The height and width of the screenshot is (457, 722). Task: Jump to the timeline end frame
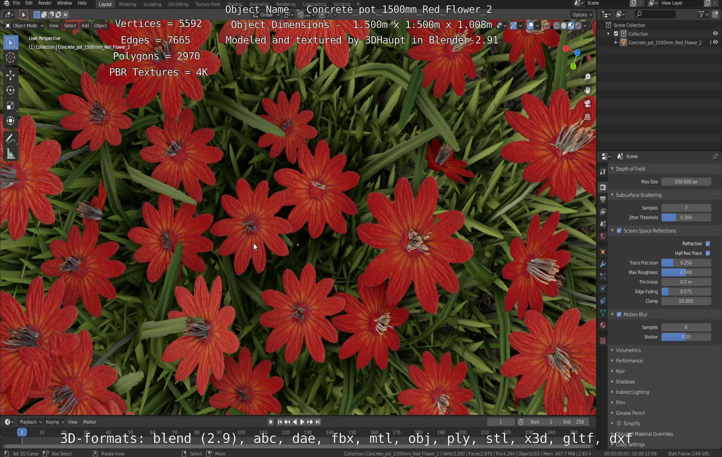click(x=317, y=422)
